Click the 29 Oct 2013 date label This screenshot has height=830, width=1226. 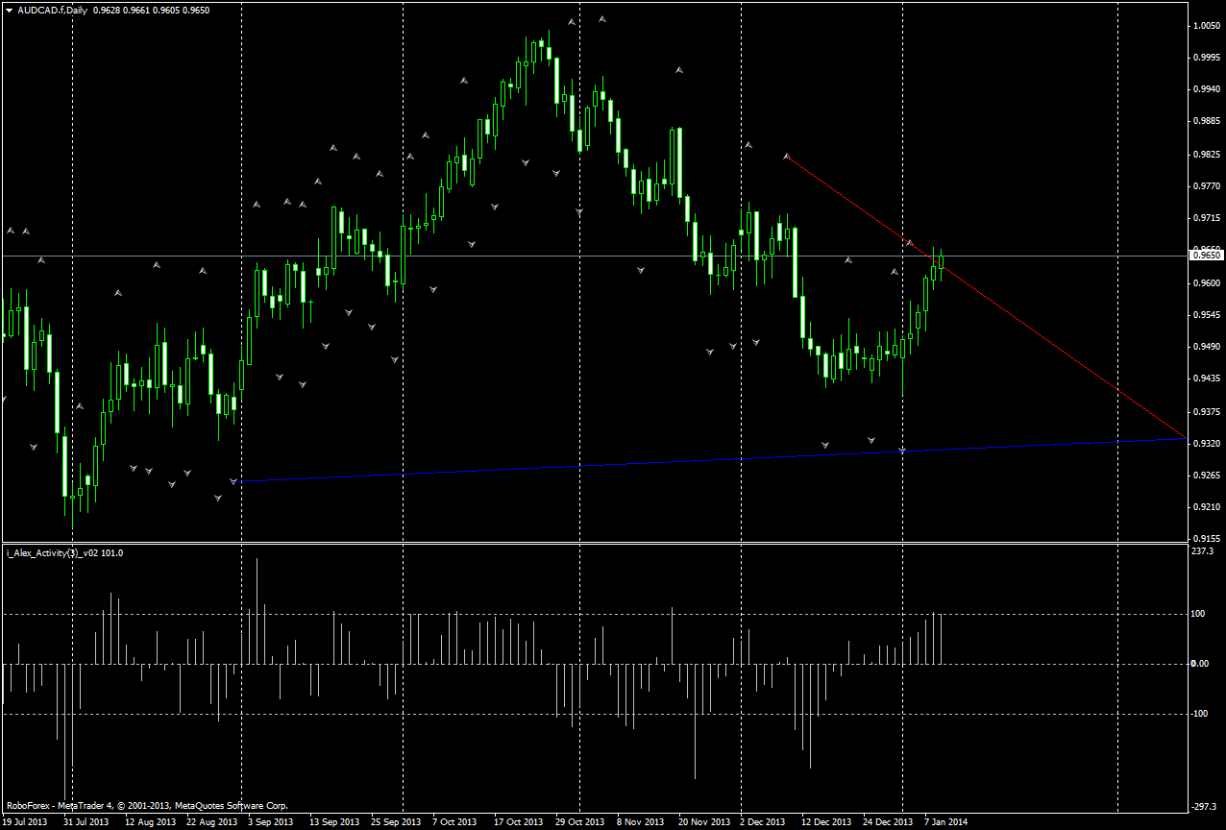pos(579,822)
